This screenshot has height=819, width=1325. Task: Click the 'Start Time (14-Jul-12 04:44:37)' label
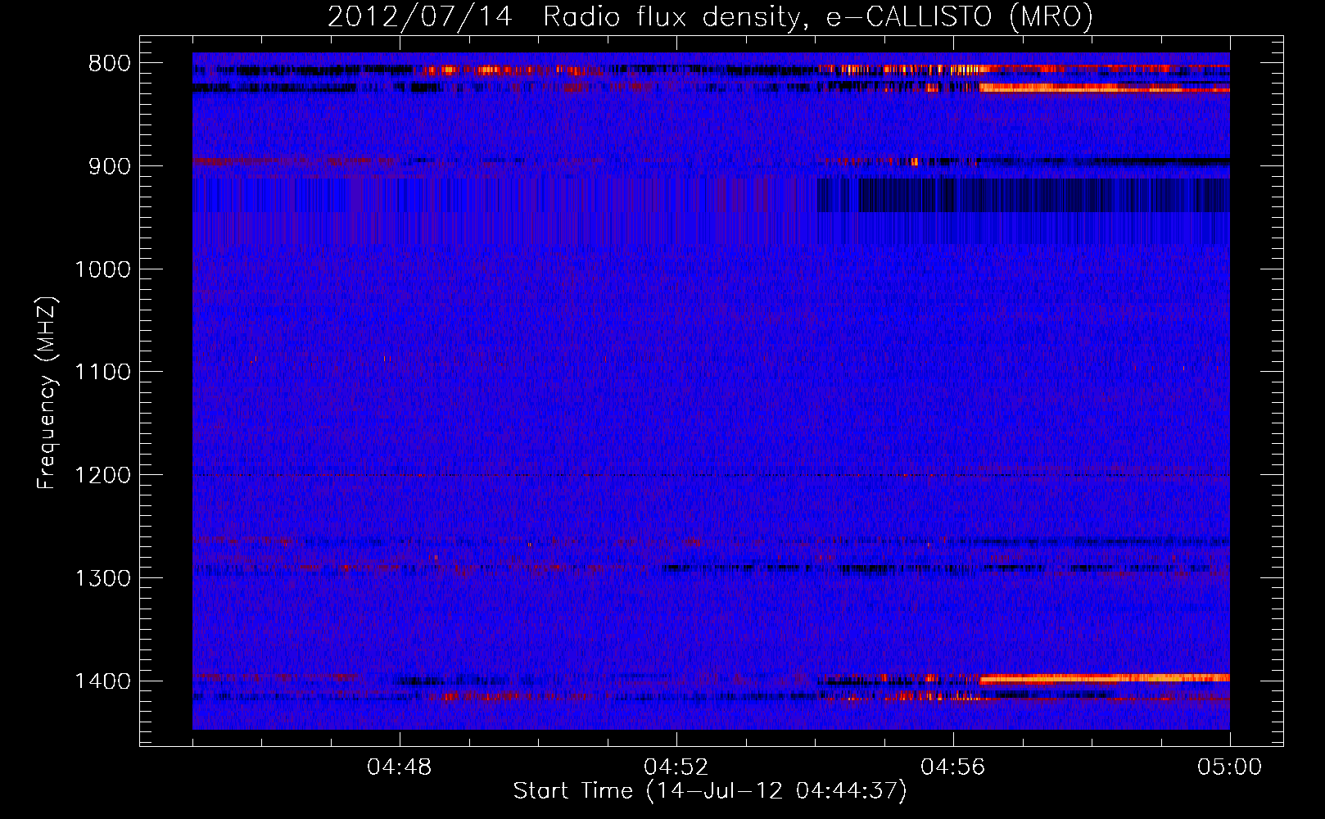coord(710,791)
